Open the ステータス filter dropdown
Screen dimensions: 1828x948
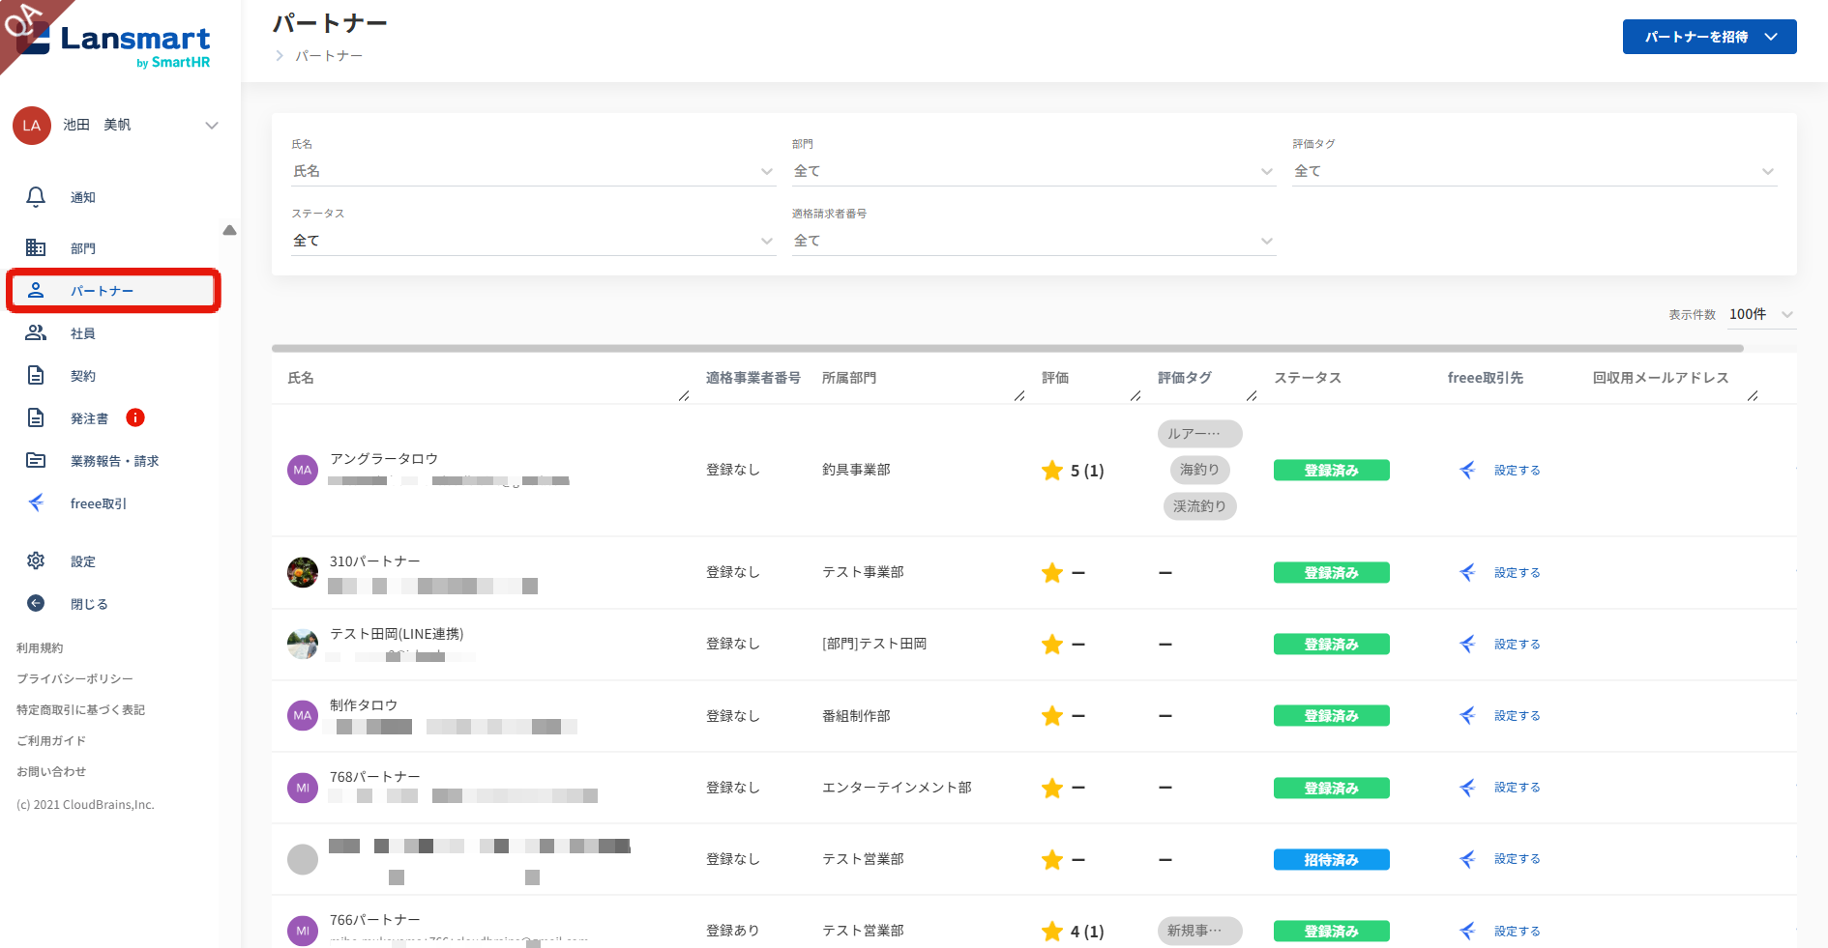533,241
